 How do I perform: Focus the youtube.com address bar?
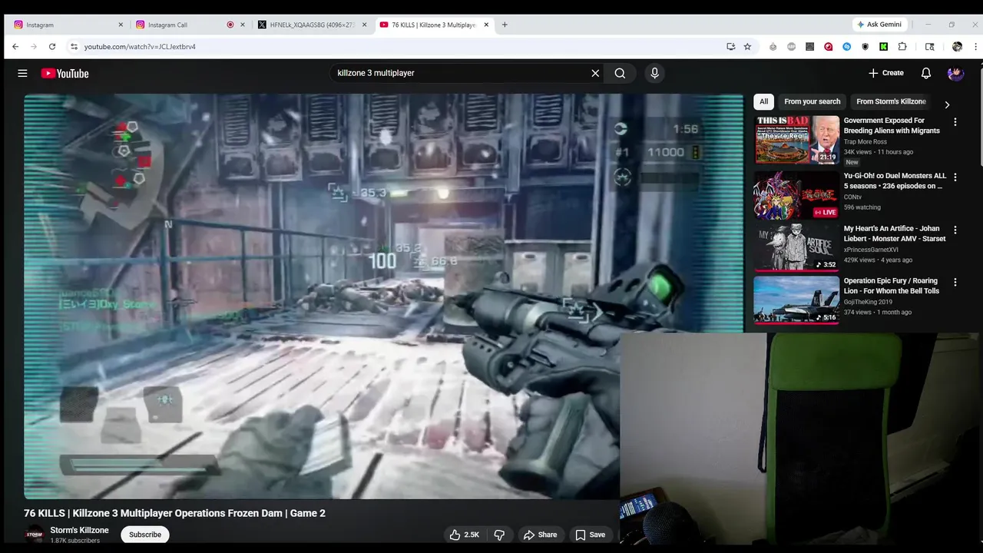click(399, 47)
